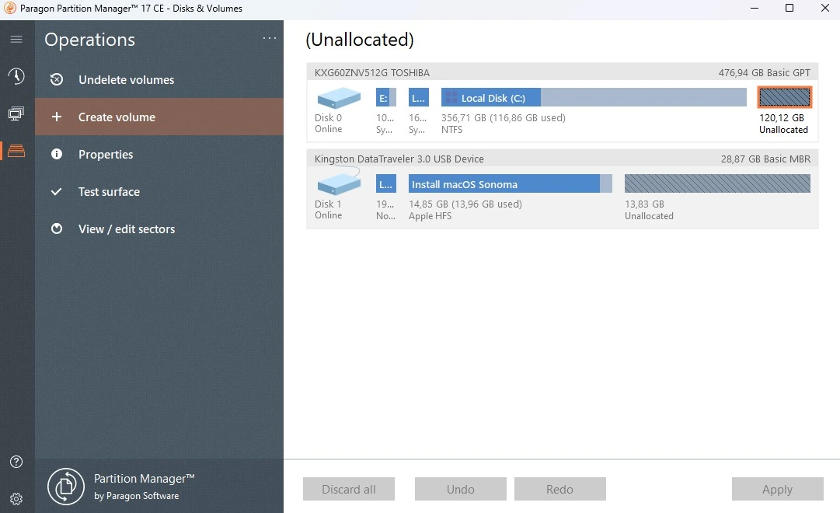
Task: Select the 16 GB L... partition on Disk 0
Action: (418, 98)
